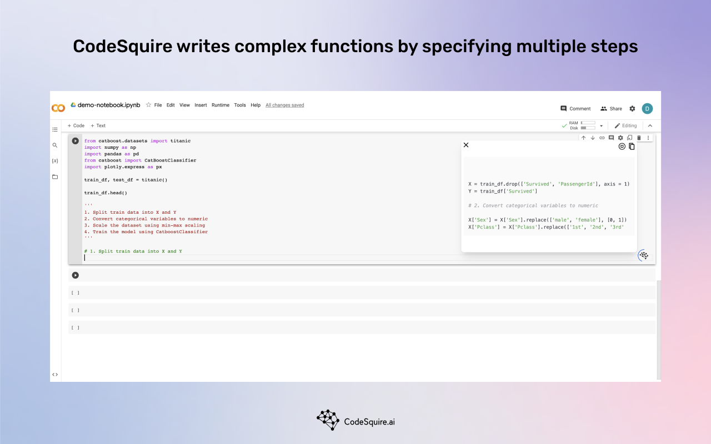
Task: Click '3. Scale the dataset using min-max scaling'
Action: [x=144, y=225]
